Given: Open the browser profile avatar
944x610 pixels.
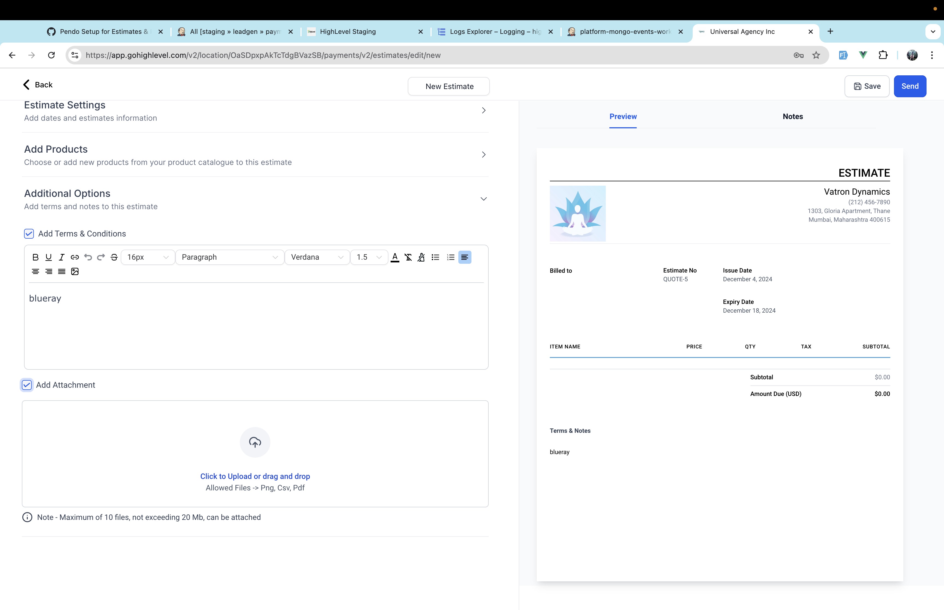Looking at the screenshot, I should pos(912,55).
